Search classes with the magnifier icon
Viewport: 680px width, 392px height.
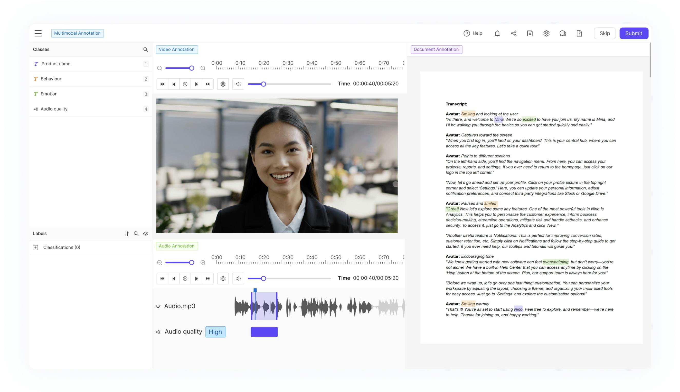click(145, 49)
